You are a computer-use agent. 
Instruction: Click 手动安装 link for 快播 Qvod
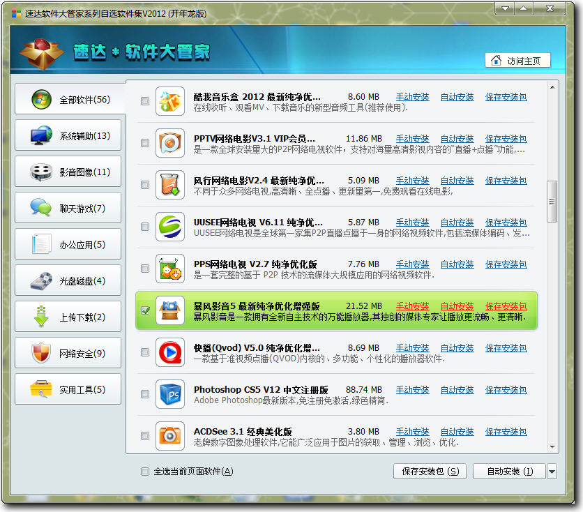[412, 348]
